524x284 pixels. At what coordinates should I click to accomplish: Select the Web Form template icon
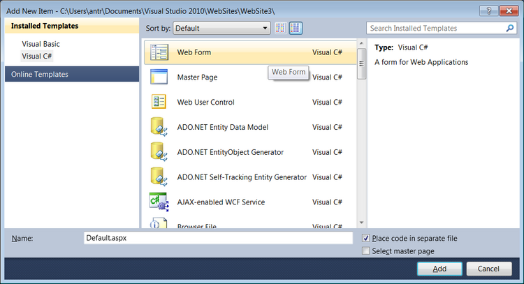tap(159, 52)
